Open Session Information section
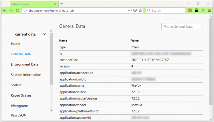 tap(26, 75)
